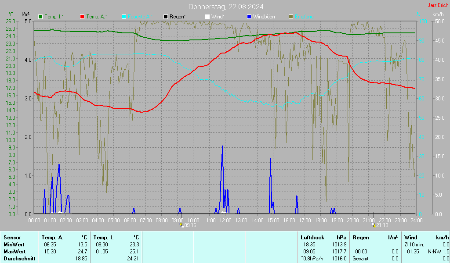Click the '12:00' time axis label
The image size is (450, 263).
(x=225, y=220)
